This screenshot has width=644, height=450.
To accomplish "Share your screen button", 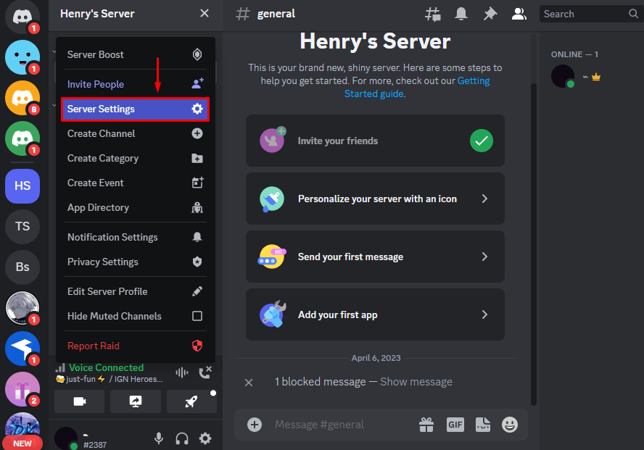I will pos(136,401).
